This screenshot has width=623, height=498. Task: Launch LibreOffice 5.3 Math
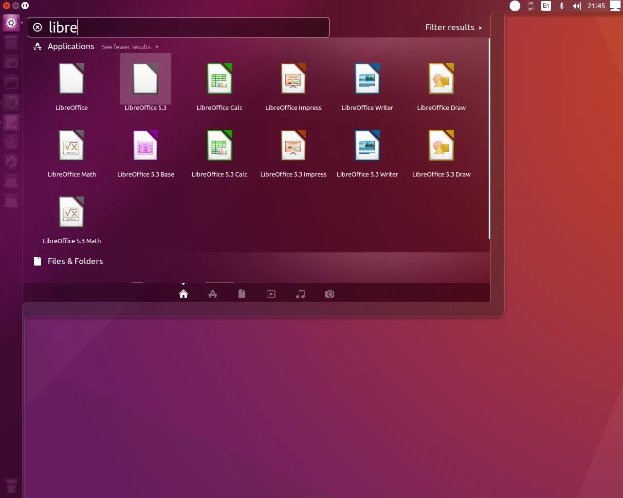72,212
